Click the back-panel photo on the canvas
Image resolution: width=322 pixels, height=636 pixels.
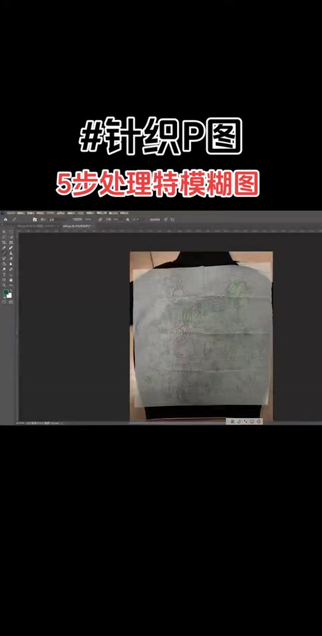(x=201, y=336)
